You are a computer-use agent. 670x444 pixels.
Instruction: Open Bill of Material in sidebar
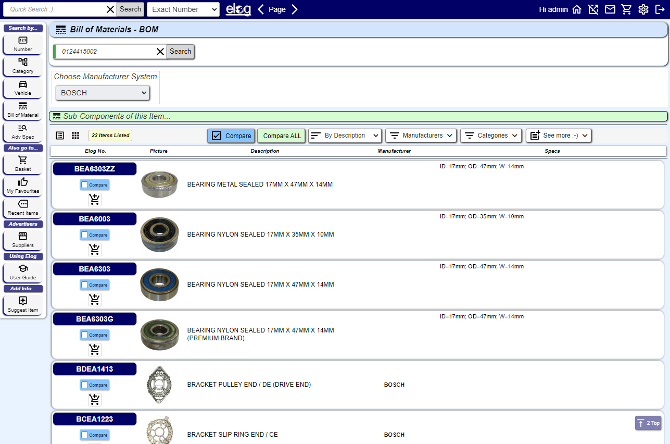click(x=23, y=109)
